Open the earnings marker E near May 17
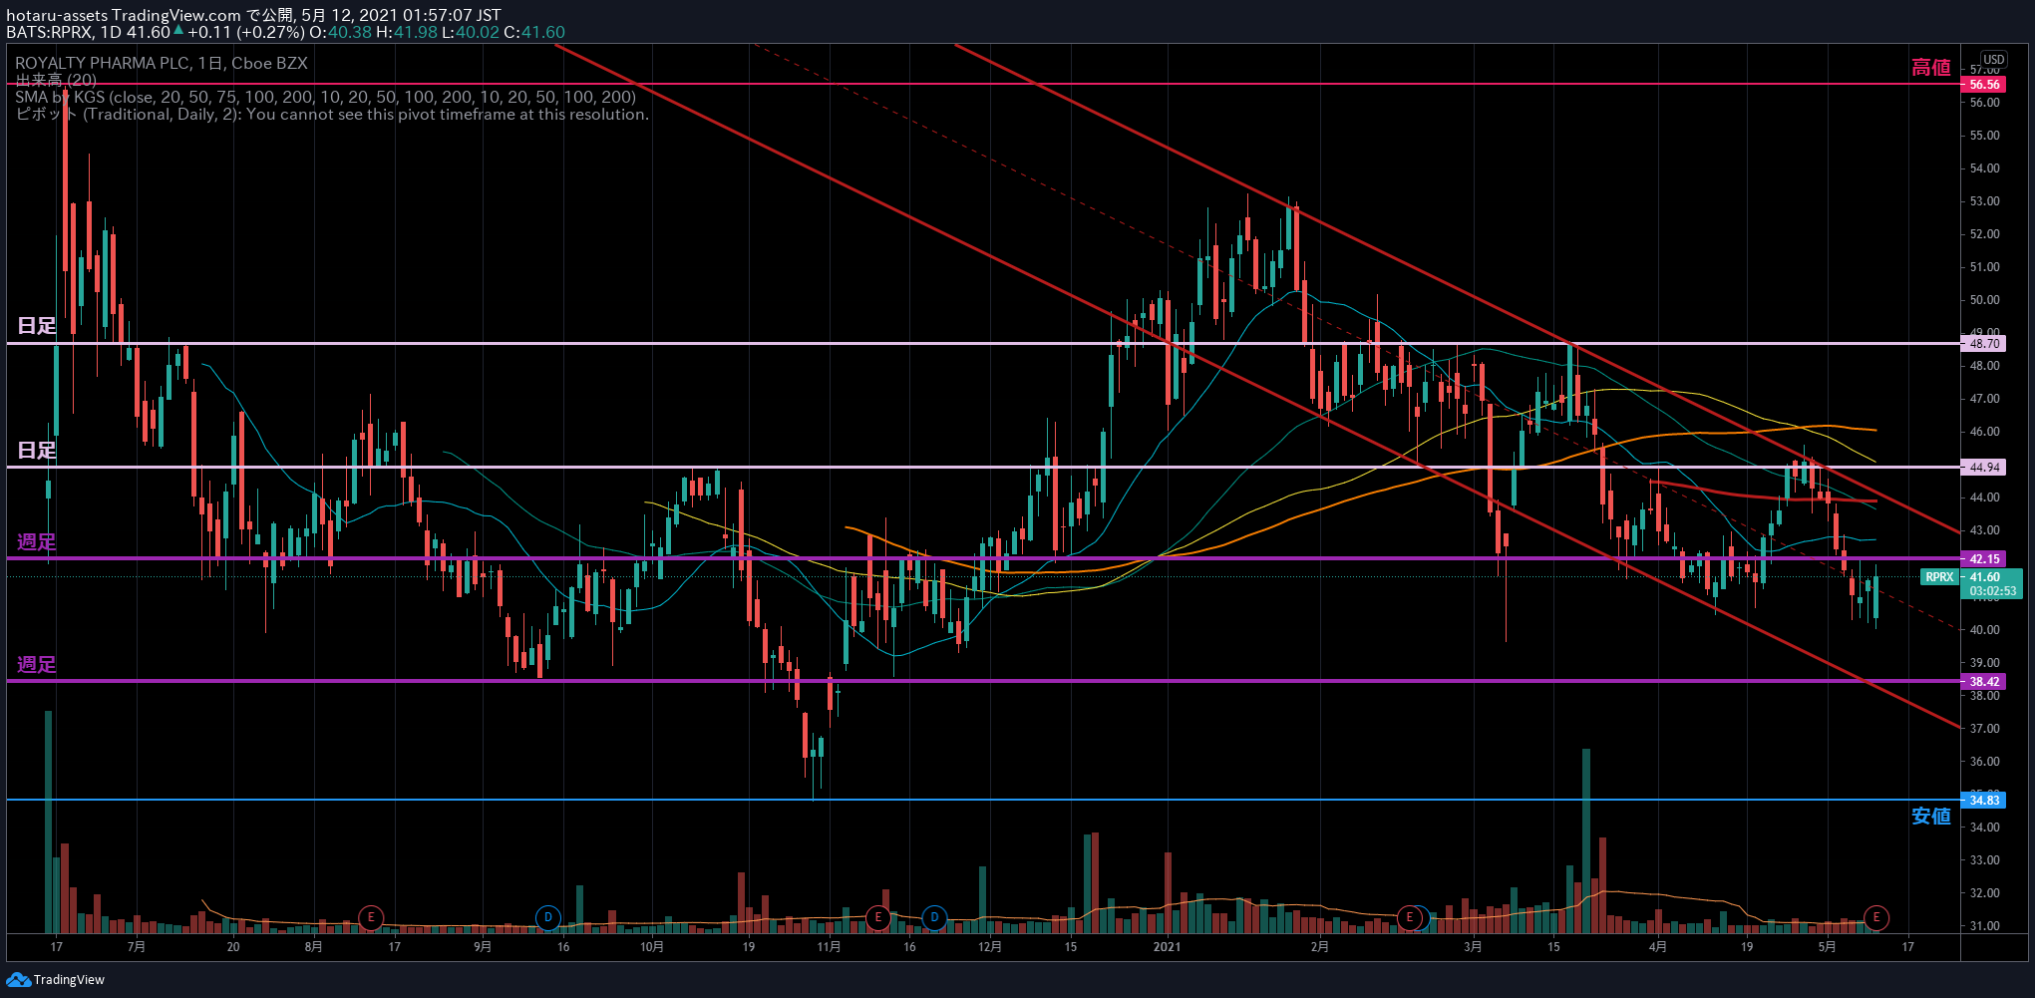Screen dimensions: 2035x998 click(1876, 917)
